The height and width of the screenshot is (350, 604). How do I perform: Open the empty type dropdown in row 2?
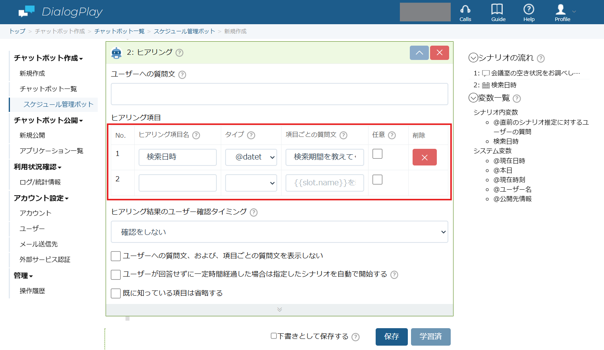coord(251,183)
